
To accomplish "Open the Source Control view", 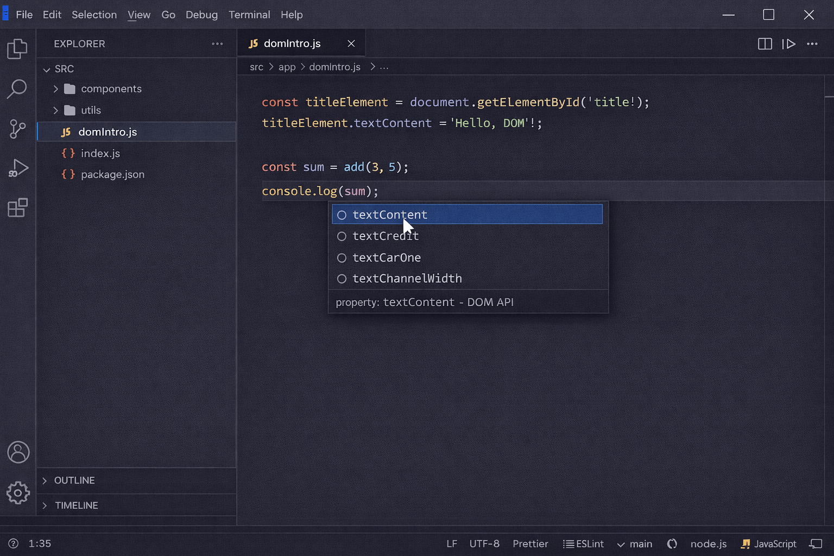I will (x=18, y=129).
